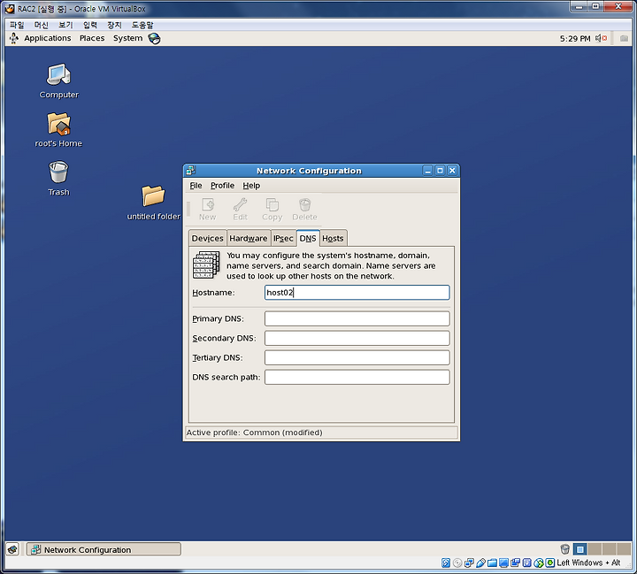Image resolution: width=637 pixels, height=574 pixels.
Task: Open VirtualBox 머신 menu
Action: 41,25
